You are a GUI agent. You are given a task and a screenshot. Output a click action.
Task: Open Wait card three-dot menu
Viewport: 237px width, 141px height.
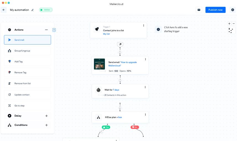tap(145, 87)
